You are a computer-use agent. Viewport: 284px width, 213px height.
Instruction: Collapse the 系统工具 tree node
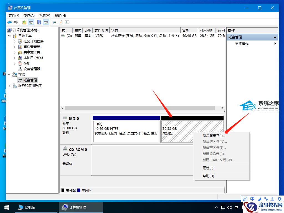tap(9, 36)
